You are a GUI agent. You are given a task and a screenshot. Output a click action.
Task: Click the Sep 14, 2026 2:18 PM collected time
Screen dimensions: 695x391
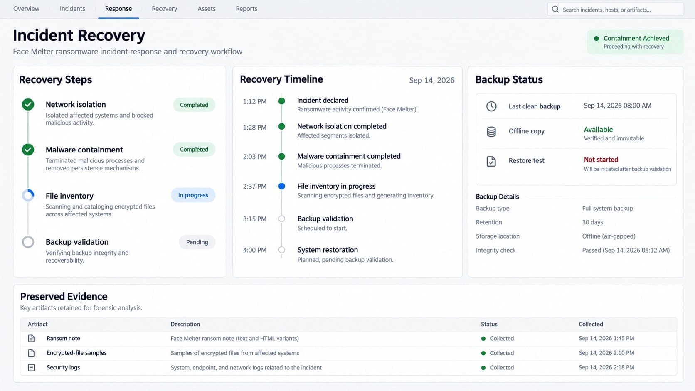[x=606, y=367]
